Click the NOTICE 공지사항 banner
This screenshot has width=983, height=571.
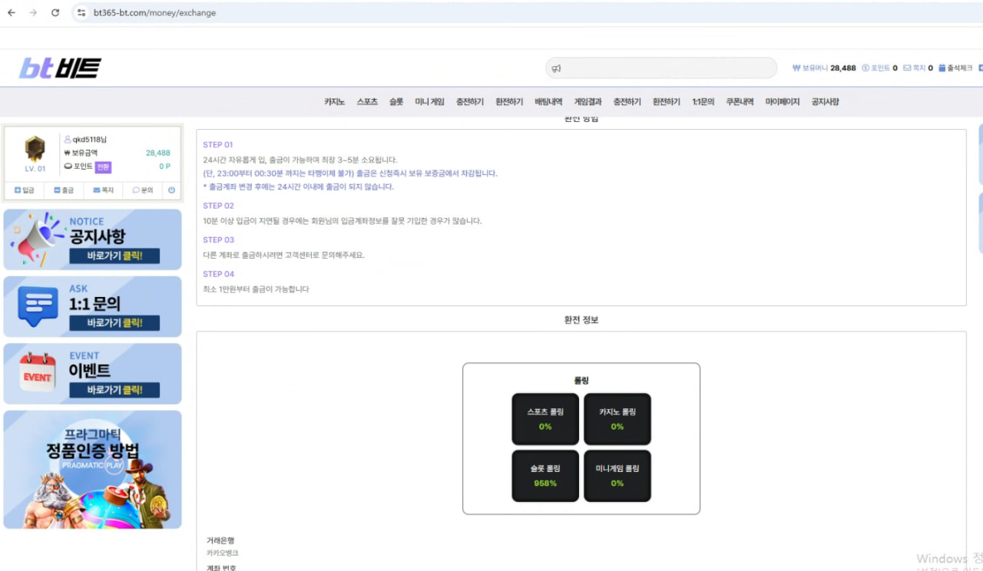pyautogui.click(x=92, y=239)
